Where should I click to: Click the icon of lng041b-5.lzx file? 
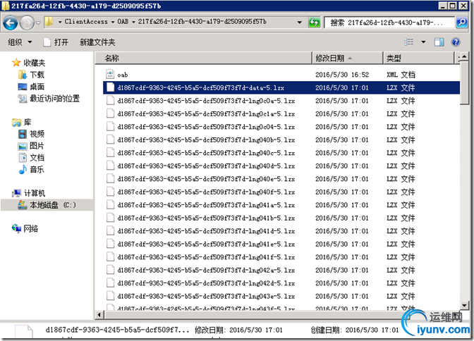pos(110,218)
